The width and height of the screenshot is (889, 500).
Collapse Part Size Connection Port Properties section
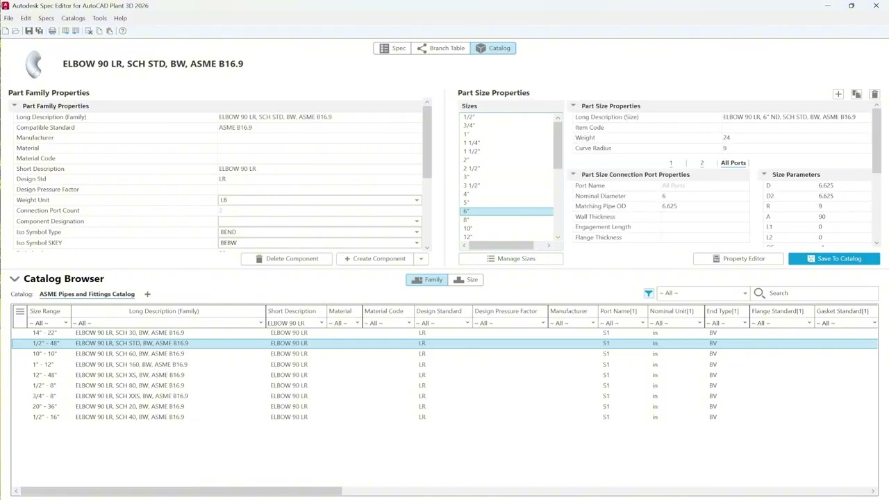pos(573,174)
